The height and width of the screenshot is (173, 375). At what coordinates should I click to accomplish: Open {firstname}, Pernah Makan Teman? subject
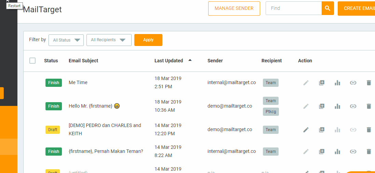[106, 151]
